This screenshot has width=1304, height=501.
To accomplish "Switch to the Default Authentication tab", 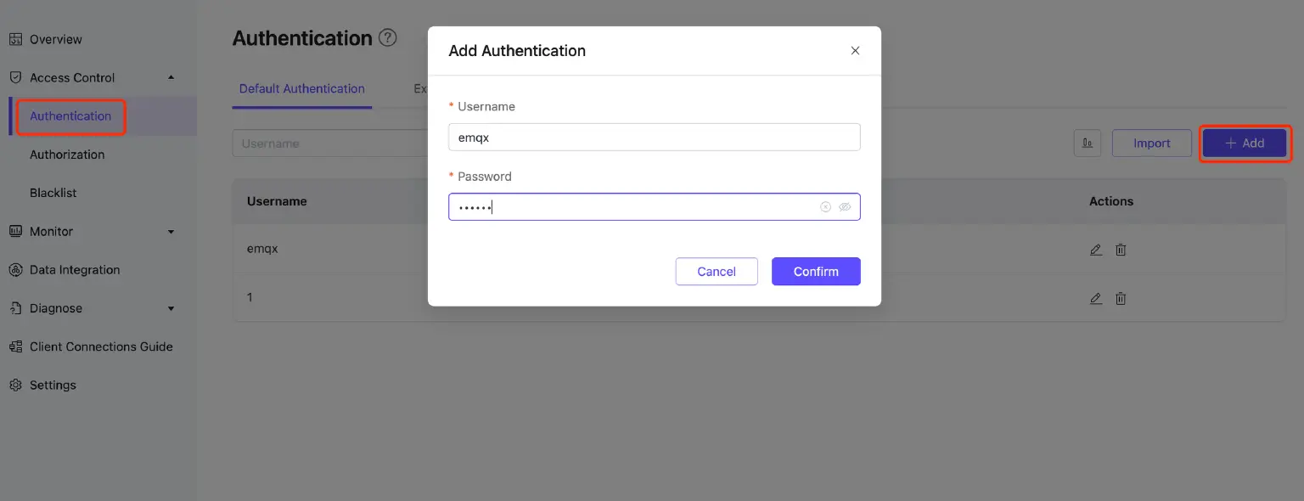I will [301, 88].
